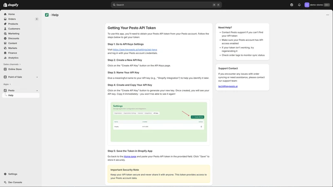Click the 'Getting Your Pesto API Token' heading

[x=132, y=28]
